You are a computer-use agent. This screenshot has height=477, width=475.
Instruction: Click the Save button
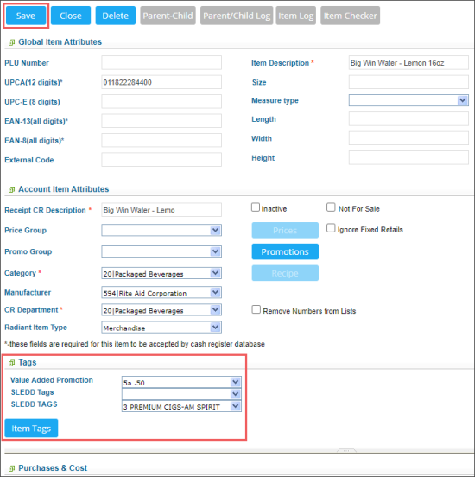click(x=26, y=16)
